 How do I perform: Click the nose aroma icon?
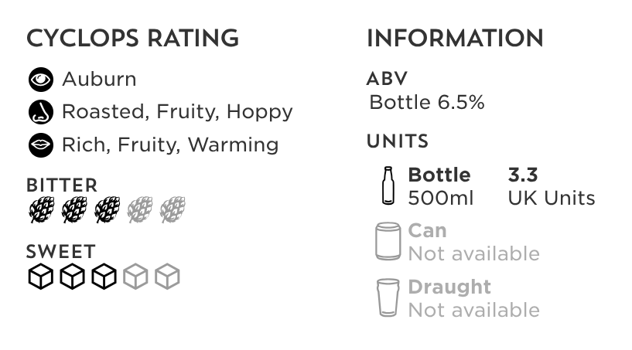coord(41,112)
